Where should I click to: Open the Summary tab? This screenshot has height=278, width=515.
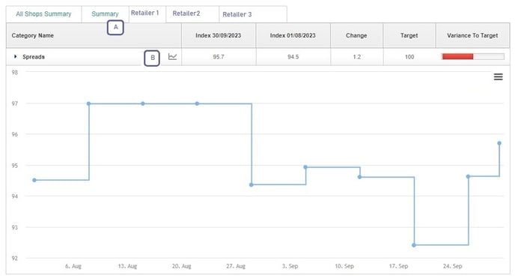(x=105, y=13)
